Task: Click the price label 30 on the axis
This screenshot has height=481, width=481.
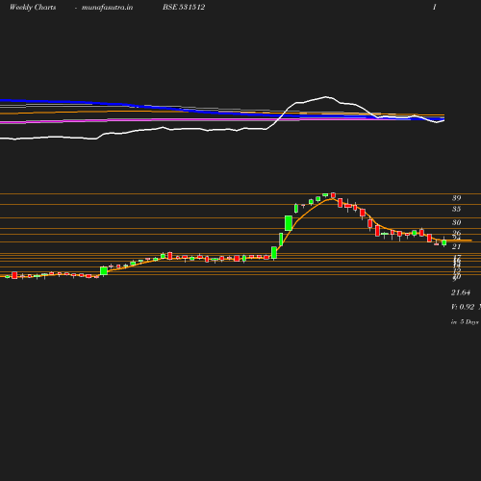Action: pyautogui.click(x=456, y=222)
